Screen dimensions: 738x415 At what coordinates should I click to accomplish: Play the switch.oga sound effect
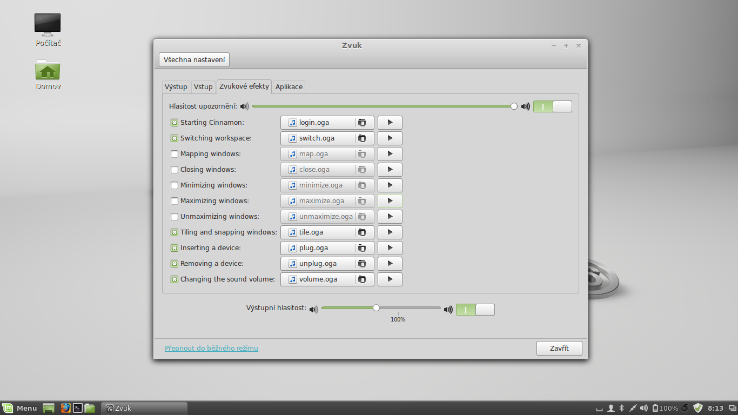pyautogui.click(x=390, y=138)
